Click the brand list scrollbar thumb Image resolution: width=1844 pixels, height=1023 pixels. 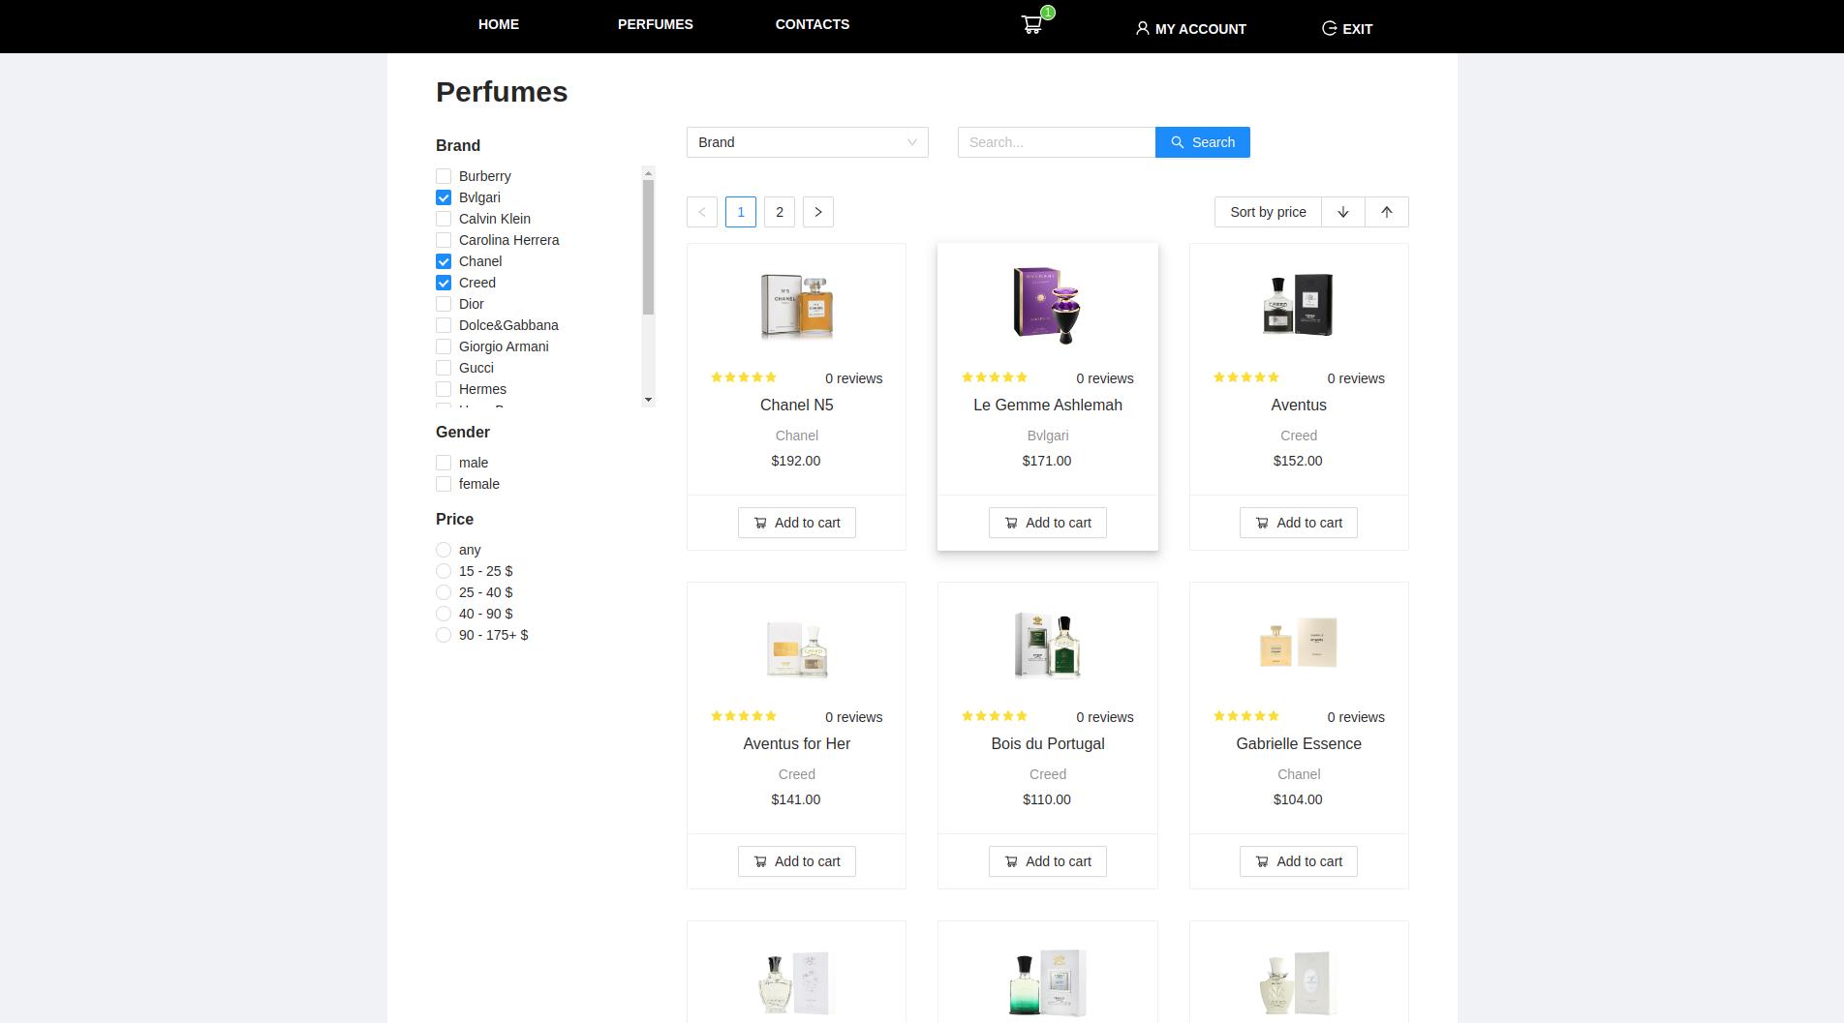648,247
